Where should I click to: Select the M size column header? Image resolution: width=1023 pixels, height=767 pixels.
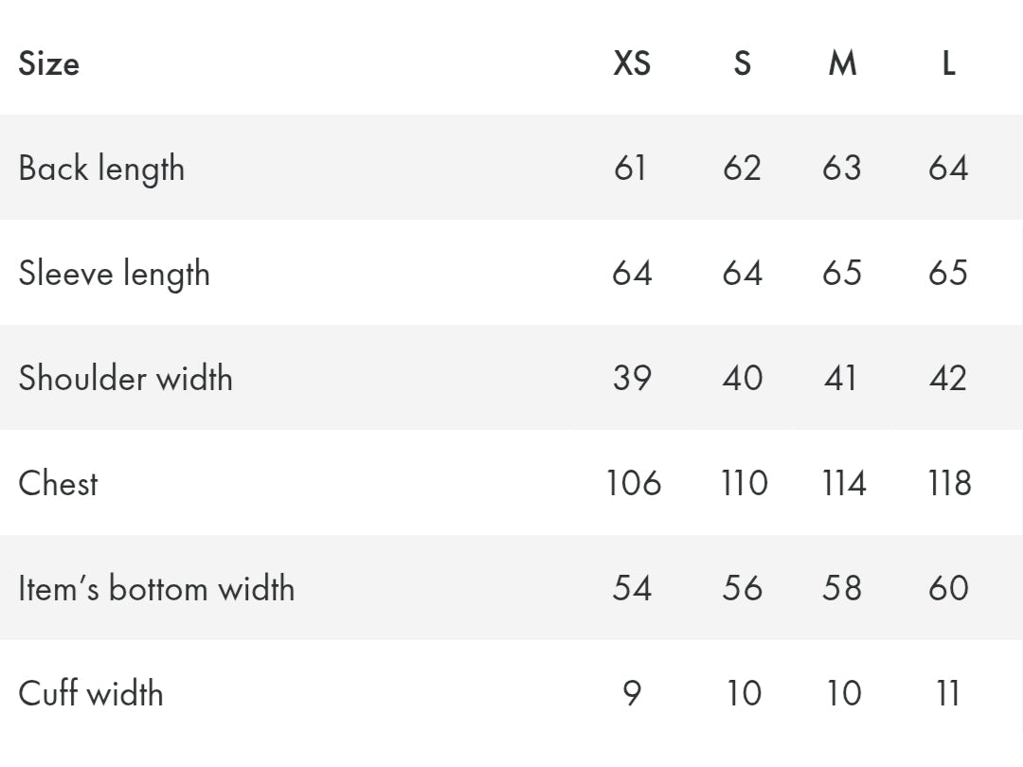click(x=842, y=63)
